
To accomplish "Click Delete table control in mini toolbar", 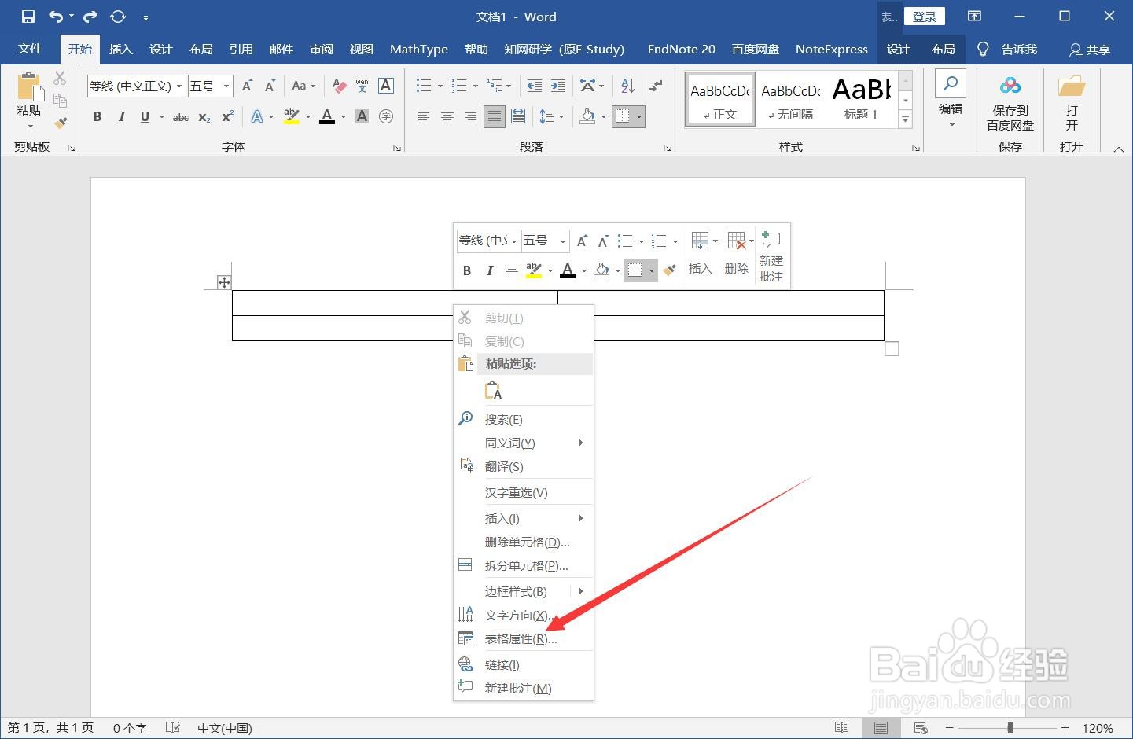I will click(738, 253).
